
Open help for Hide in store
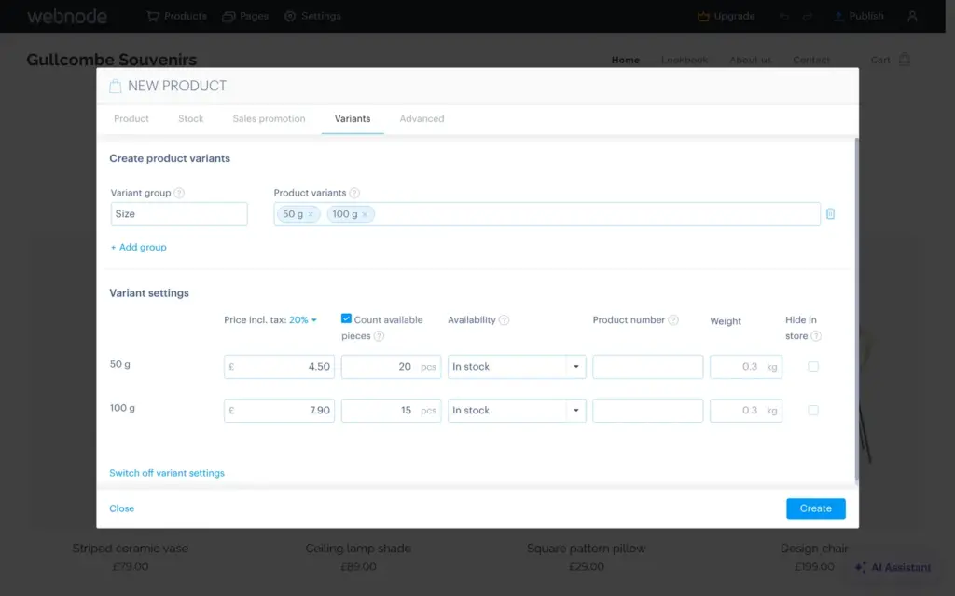816,335
